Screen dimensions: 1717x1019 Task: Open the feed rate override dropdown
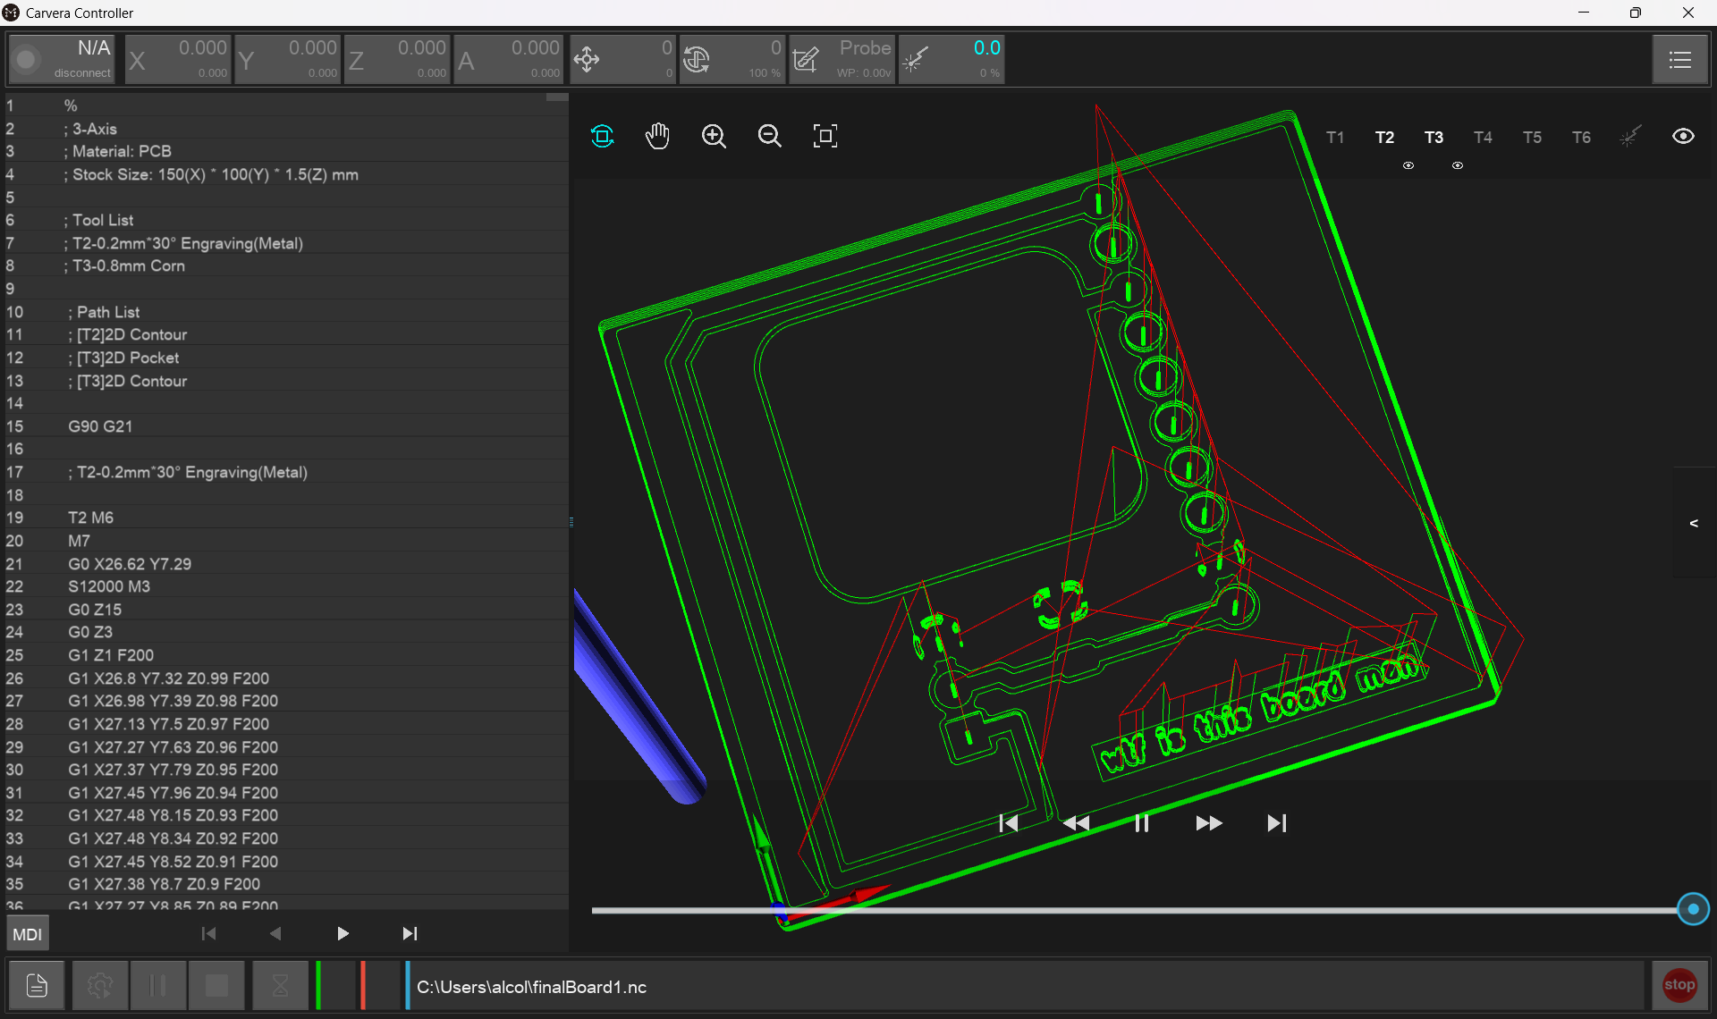[622, 60]
